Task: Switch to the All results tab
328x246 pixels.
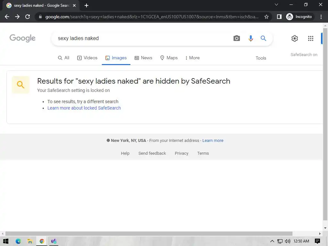Action: 64,58
